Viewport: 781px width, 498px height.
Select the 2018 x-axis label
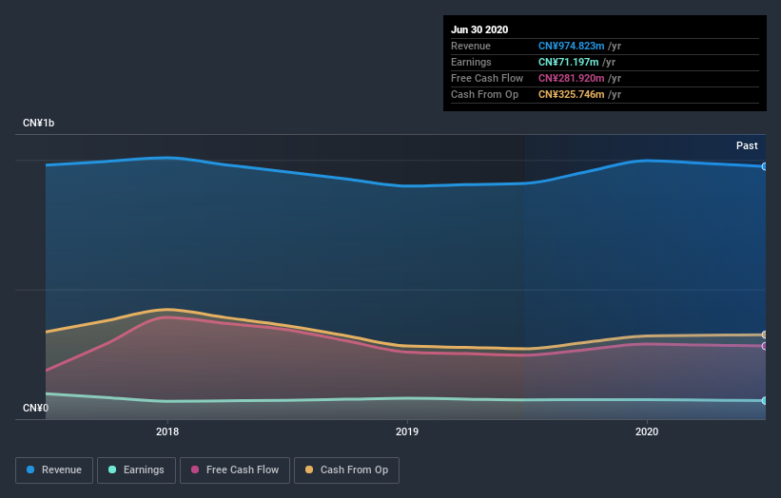[x=167, y=431]
